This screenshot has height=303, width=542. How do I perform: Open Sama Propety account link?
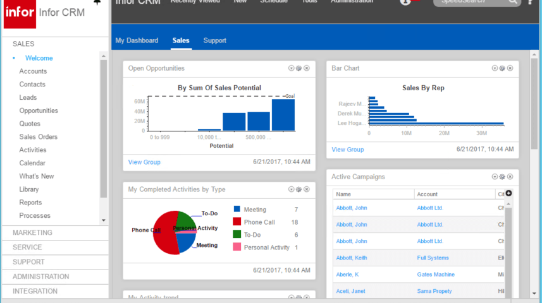(x=434, y=291)
